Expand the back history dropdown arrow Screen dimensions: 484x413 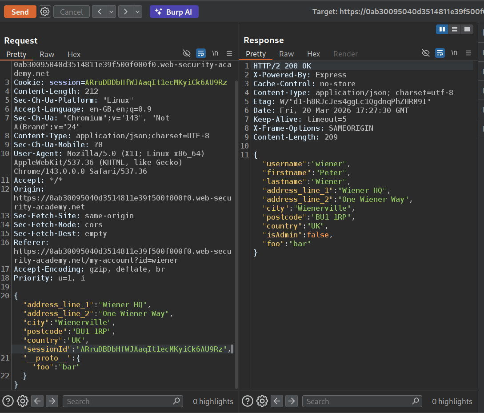(x=111, y=12)
